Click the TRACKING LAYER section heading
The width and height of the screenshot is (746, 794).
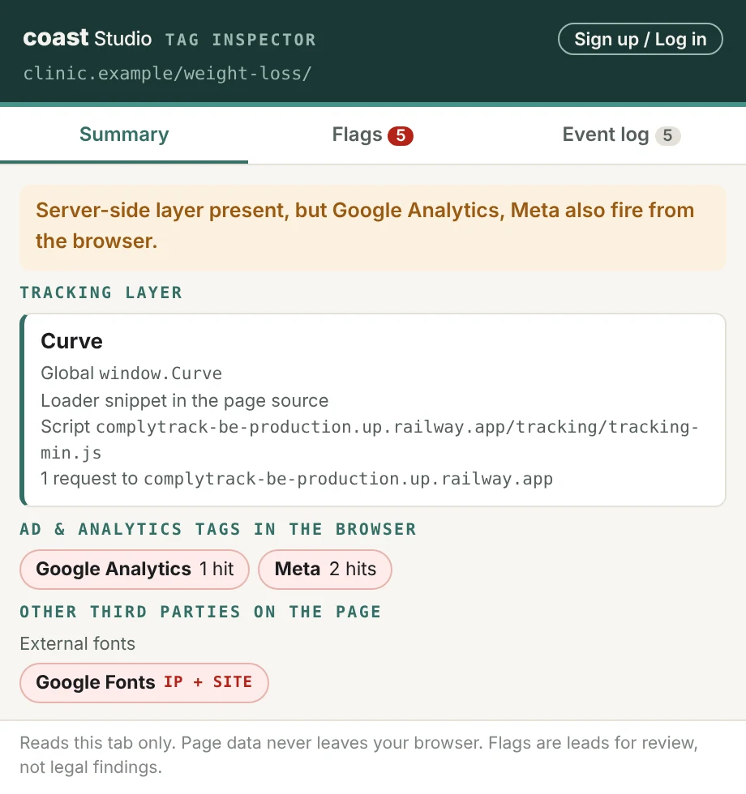coord(101,292)
